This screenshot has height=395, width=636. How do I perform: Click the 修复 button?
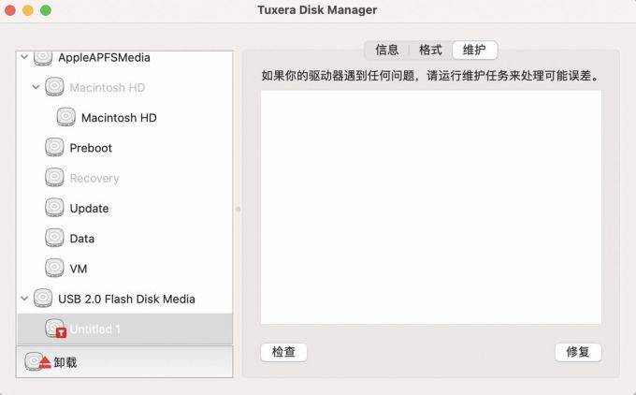(x=578, y=352)
